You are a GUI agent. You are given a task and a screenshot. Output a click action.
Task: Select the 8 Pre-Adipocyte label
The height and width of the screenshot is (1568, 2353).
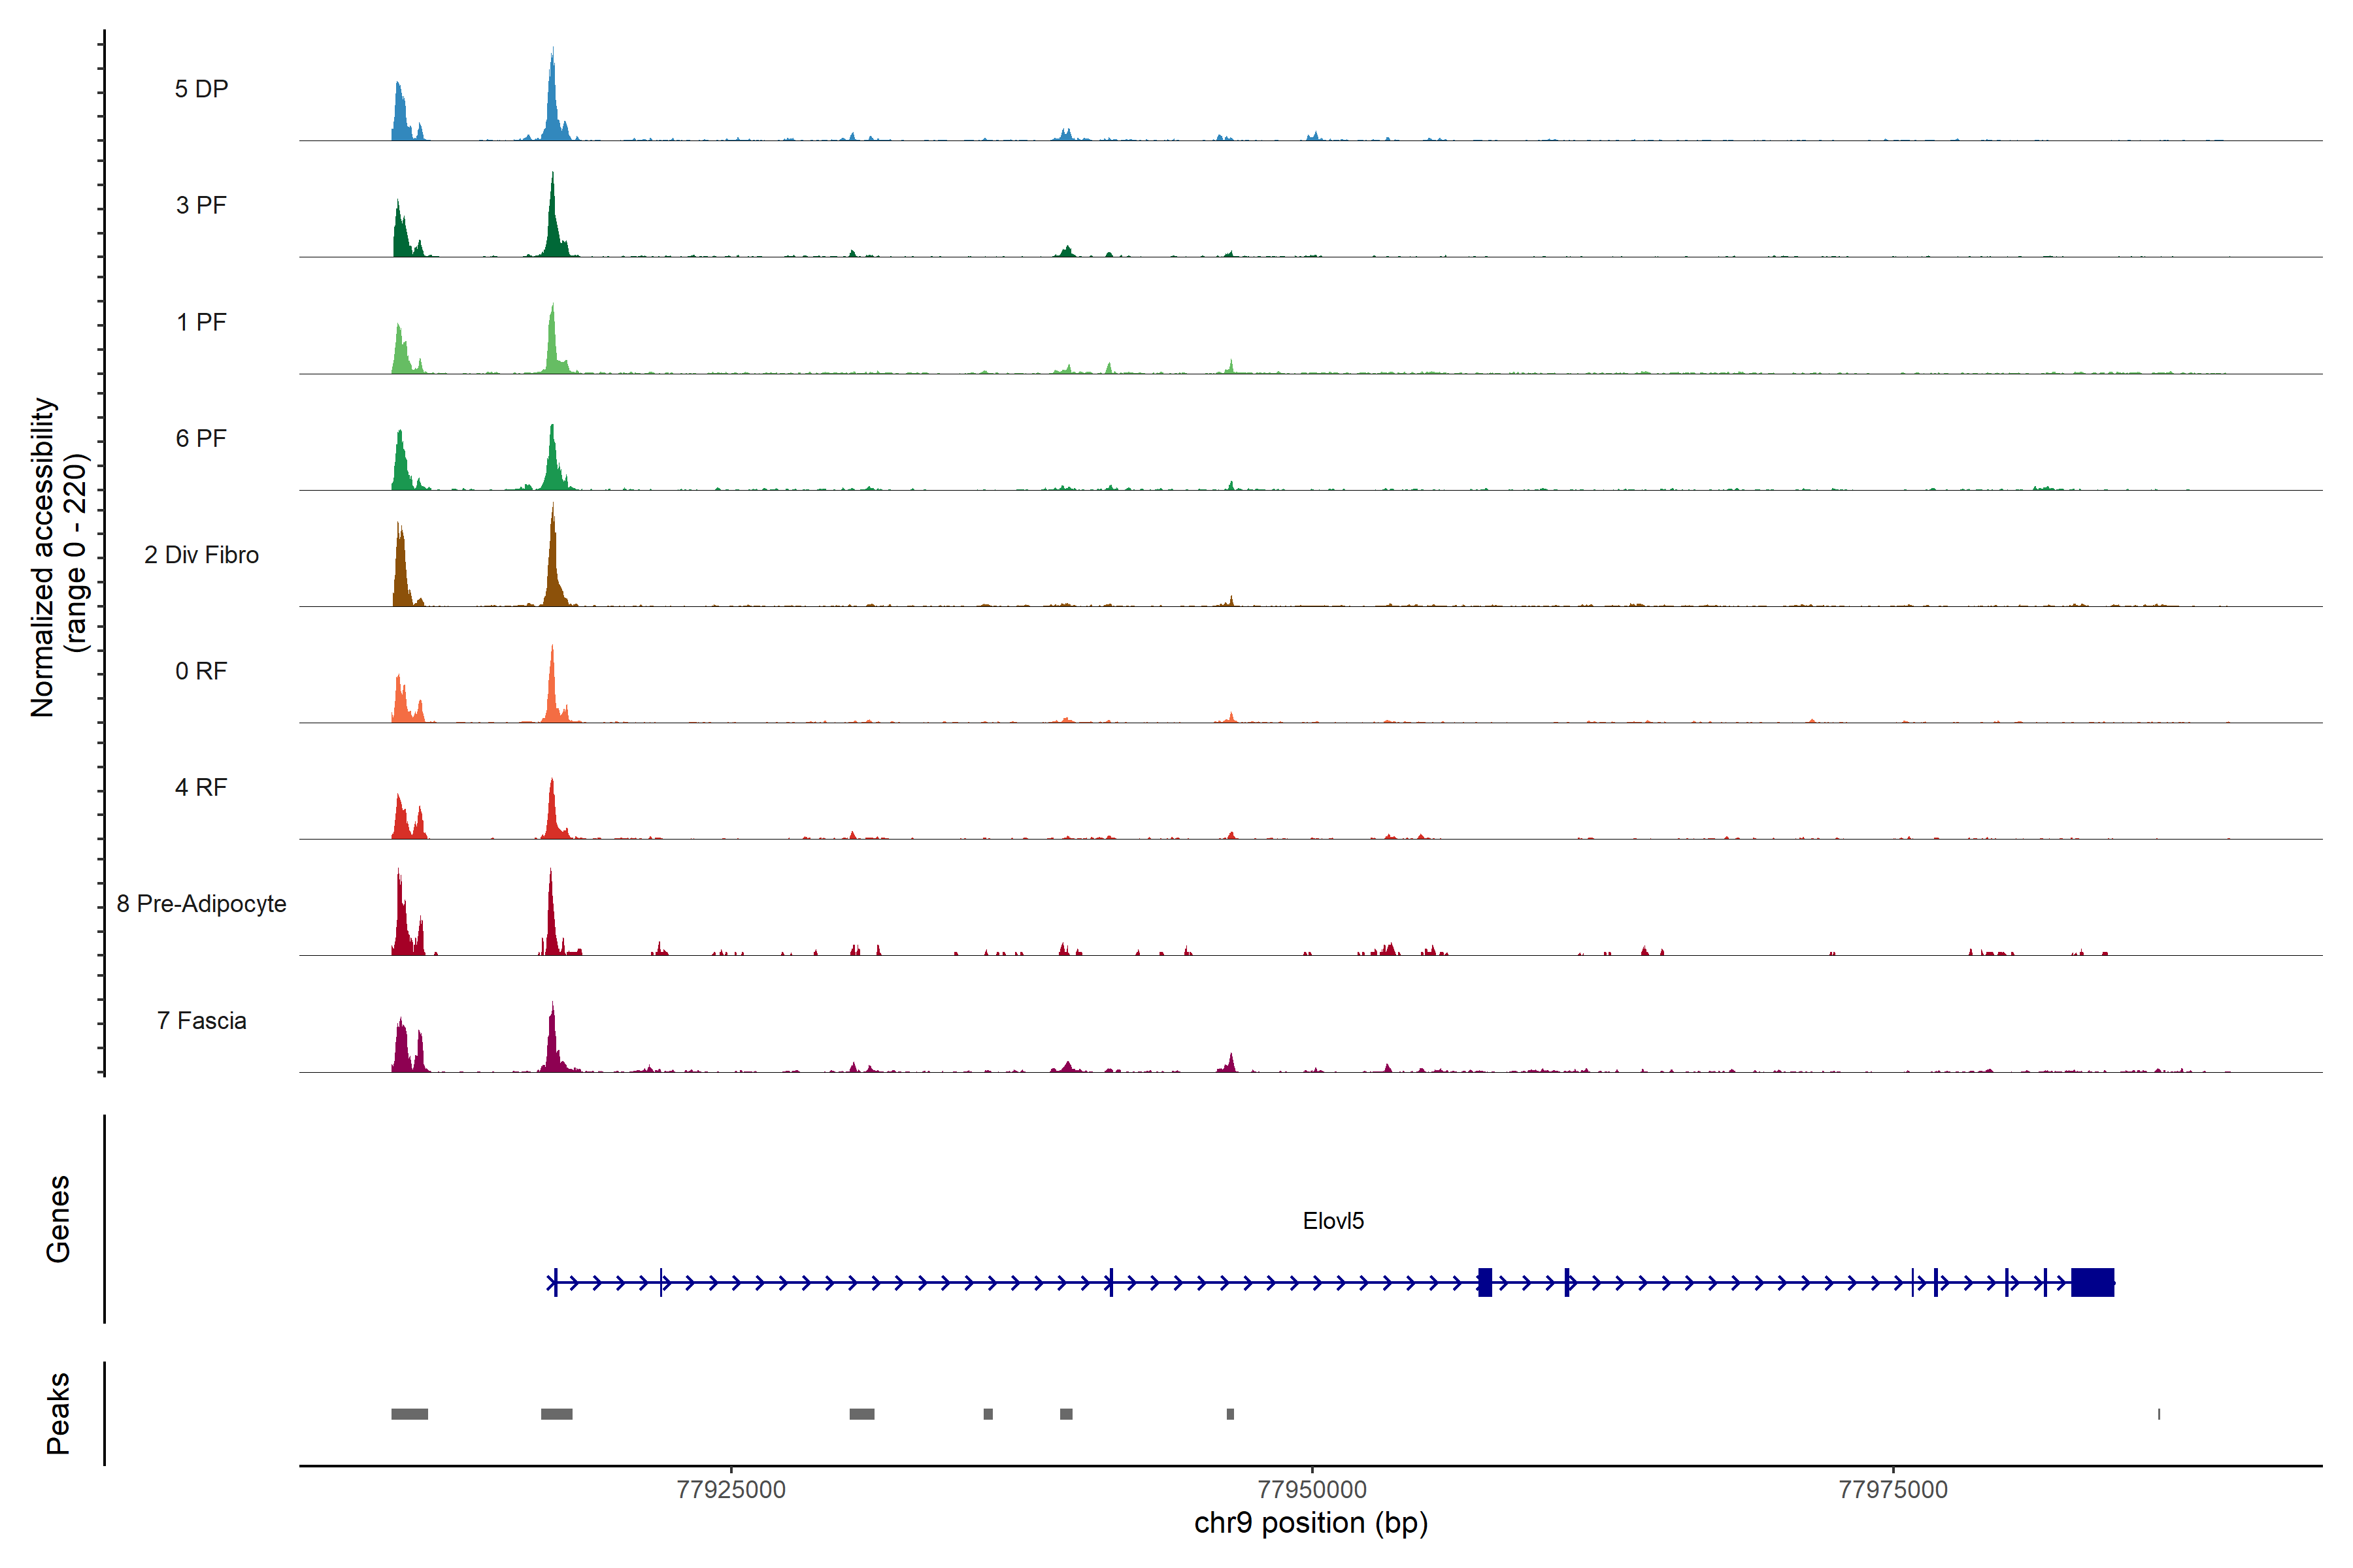tap(201, 904)
